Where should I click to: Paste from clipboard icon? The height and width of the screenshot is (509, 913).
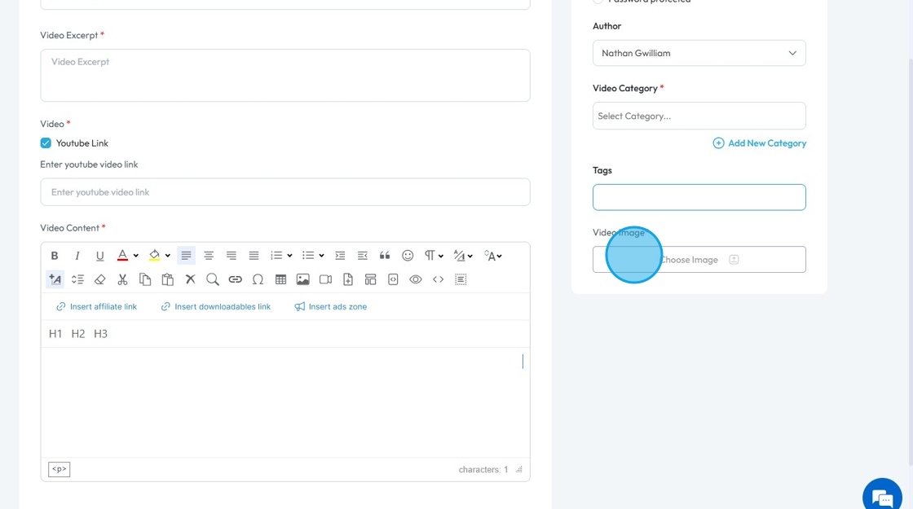pyautogui.click(x=168, y=279)
